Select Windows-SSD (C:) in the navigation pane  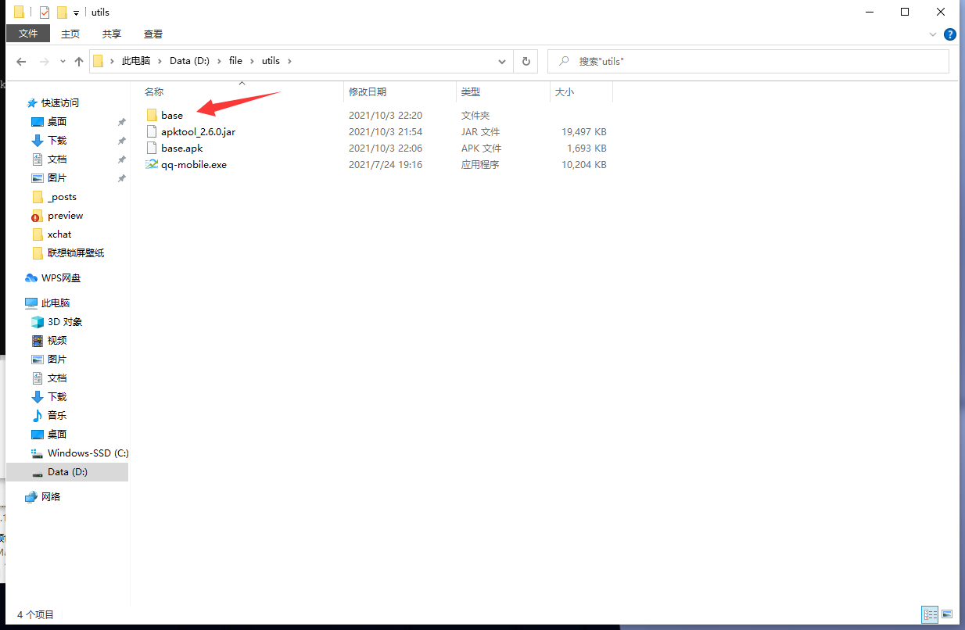click(x=88, y=453)
